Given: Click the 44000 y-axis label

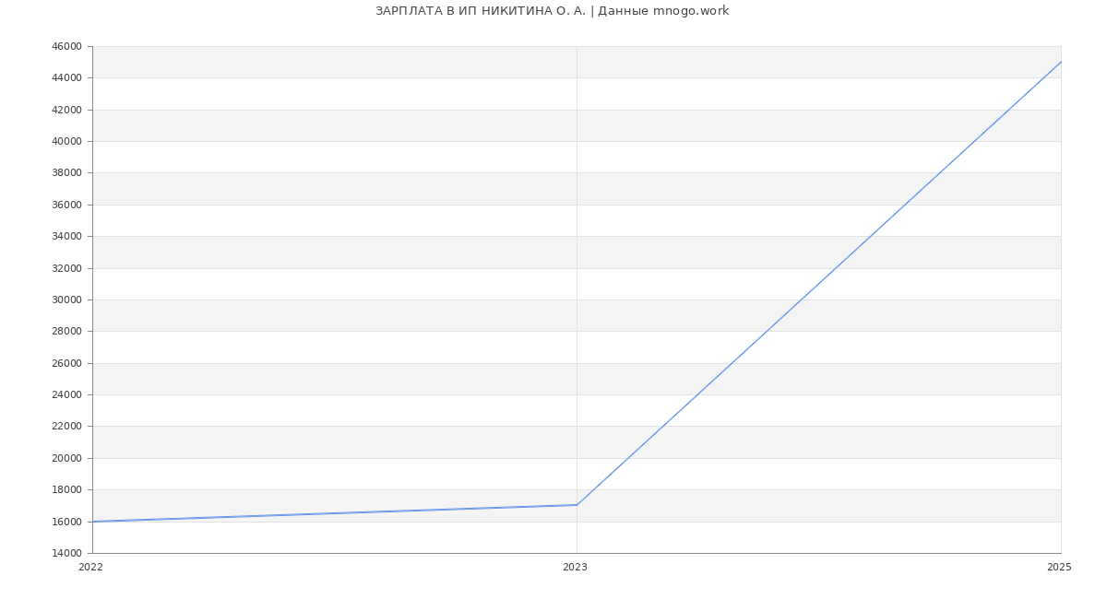Looking at the screenshot, I should click(66, 77).
